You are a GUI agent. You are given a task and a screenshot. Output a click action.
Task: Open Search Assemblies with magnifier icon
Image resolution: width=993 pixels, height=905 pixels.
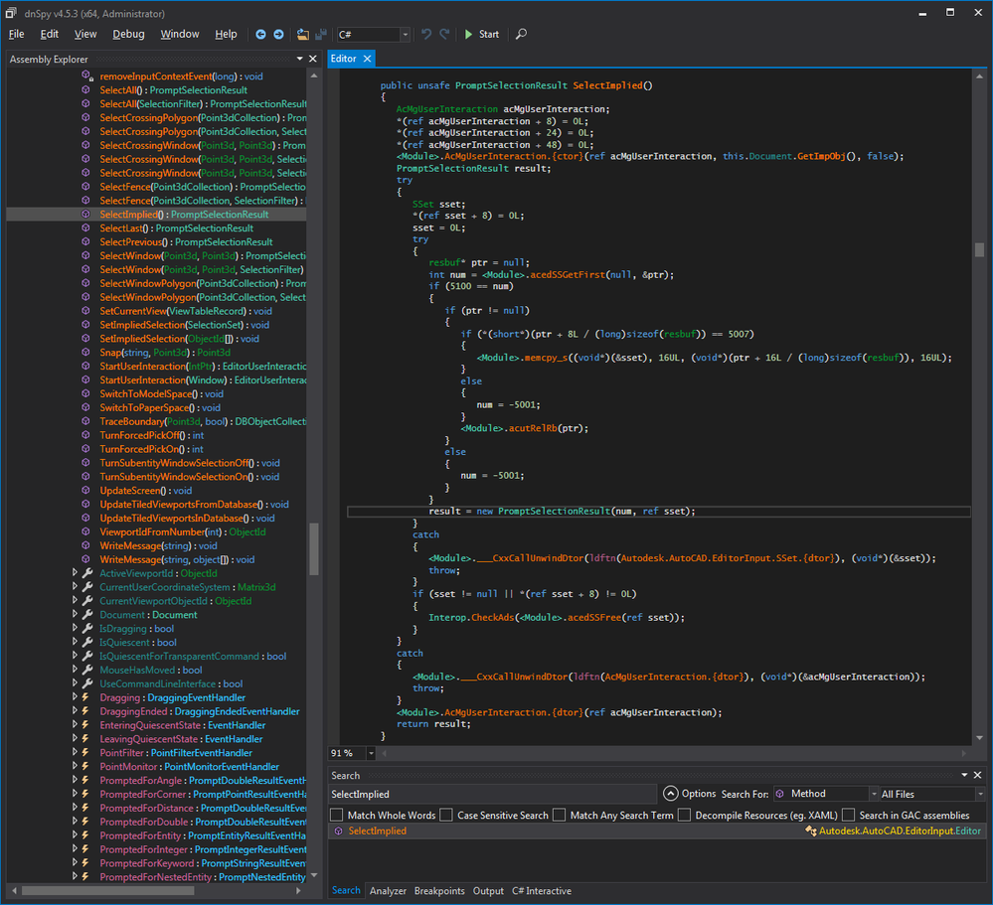(x=521, y=34)
